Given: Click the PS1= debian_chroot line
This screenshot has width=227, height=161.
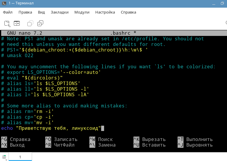Looking at the screenshot, I should point(74,50).
